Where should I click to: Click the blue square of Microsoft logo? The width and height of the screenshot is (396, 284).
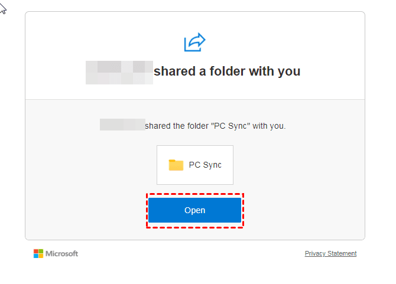click(x=36, y=256)
